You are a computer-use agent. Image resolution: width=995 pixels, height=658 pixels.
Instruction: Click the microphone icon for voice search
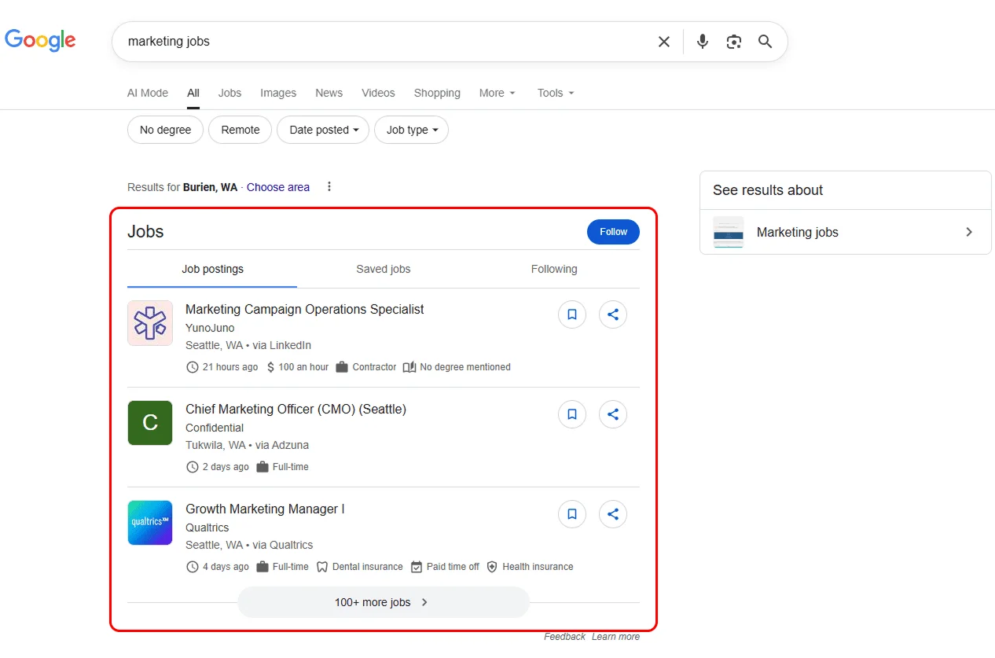point(702,41)
